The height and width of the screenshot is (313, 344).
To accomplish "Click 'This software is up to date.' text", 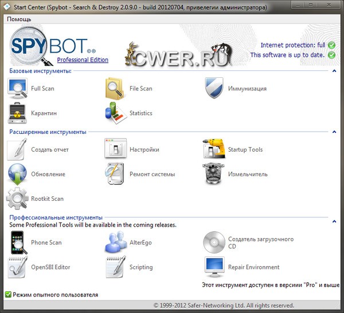I will [287, 55].
